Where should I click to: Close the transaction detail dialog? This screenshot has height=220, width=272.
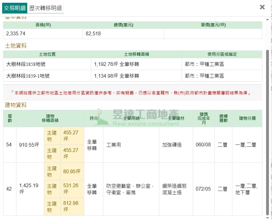click(x=262, y=7)
